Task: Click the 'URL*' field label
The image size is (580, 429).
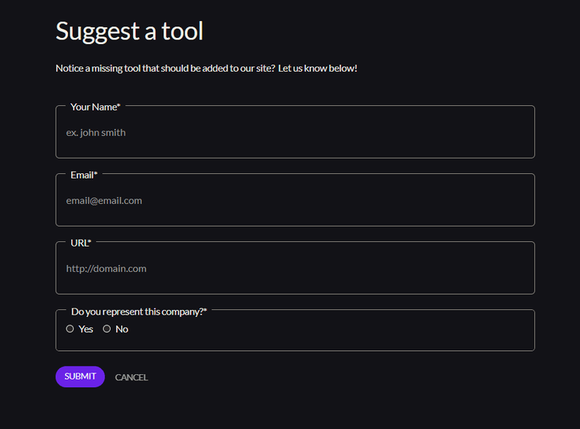Action: [80, 243]
